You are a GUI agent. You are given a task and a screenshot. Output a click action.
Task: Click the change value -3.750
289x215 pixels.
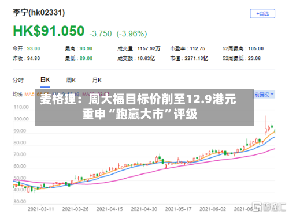[101, 33]
